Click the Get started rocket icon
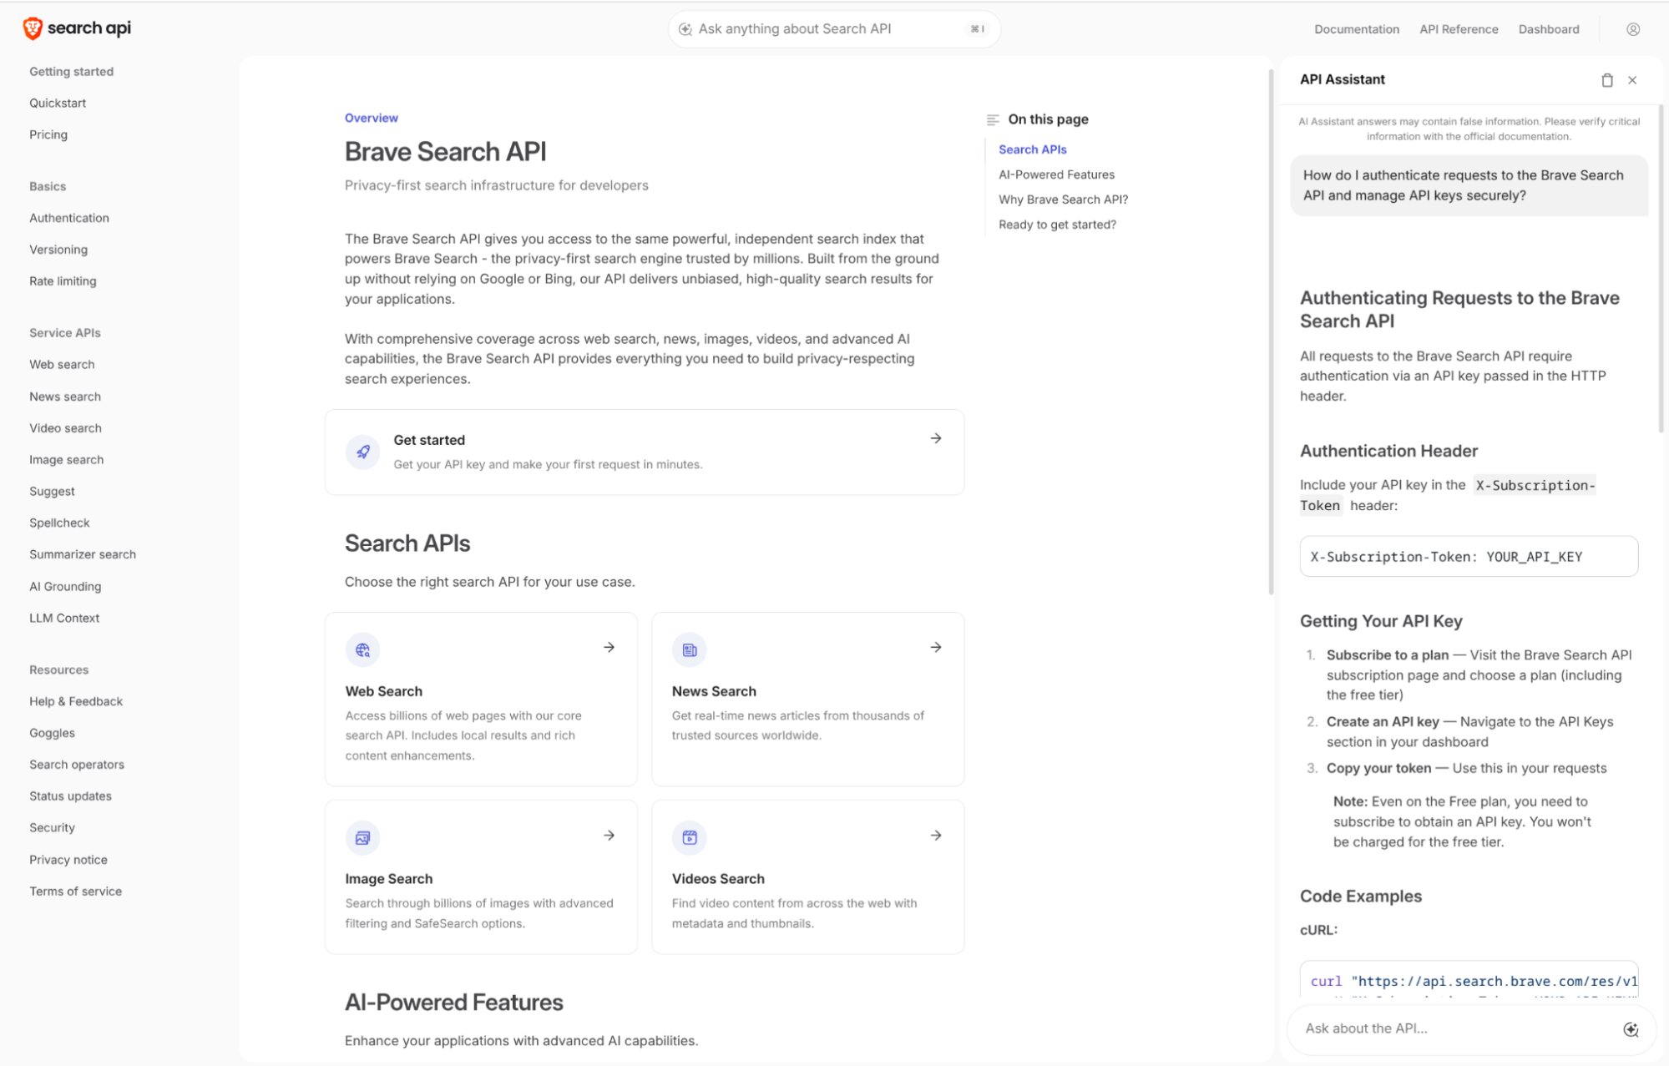This screenshot has width=1669, height=1066. (362, 452)
